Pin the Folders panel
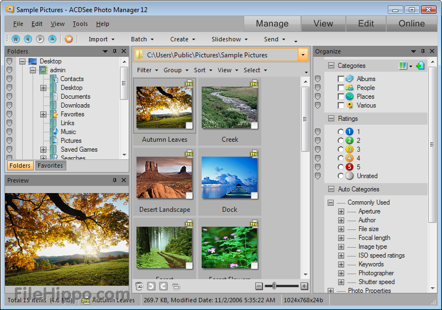442x310 pixels. pyautogui.click(x=114, y=51)
